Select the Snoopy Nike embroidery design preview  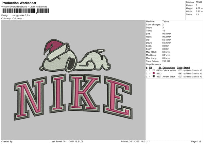73,80
